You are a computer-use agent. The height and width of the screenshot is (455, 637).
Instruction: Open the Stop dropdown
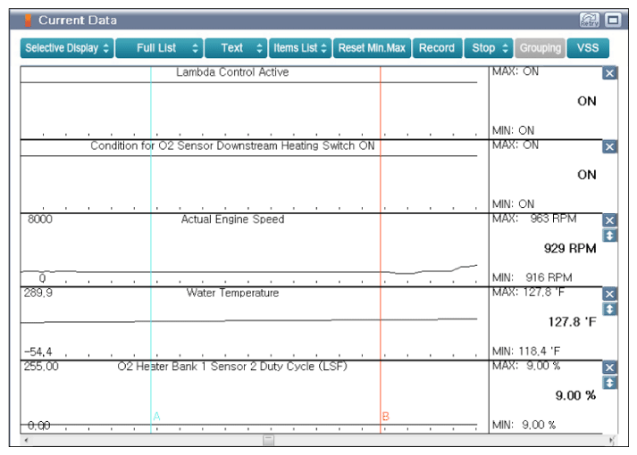(x=489, y=48)
